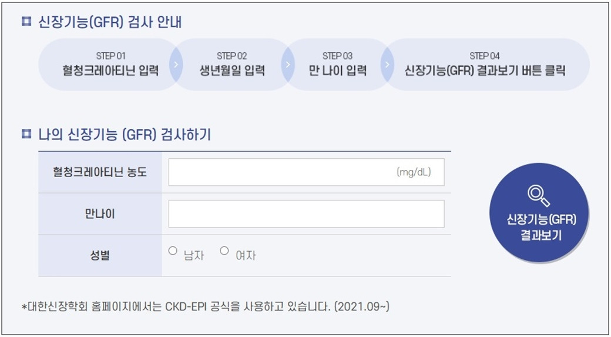
Task: Click the square bullet icon beside 신장기능(GFR) 검사 안내
Action: 26,22
